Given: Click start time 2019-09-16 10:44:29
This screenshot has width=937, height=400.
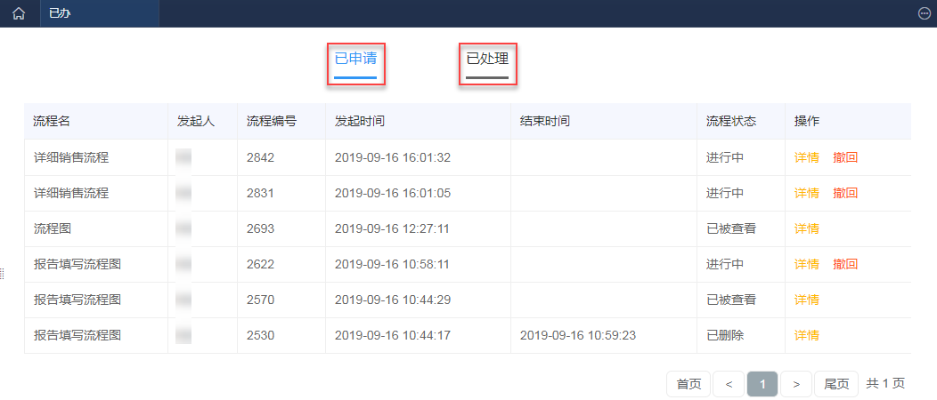Looking at the screenshot, I should (393, 300).
